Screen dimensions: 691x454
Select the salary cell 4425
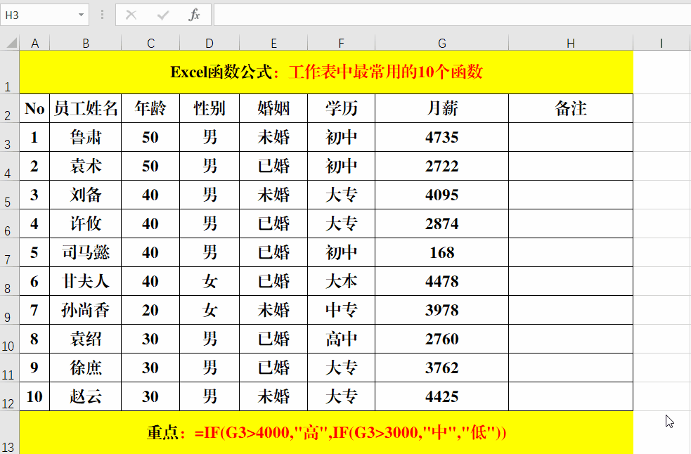pyautogui.click(x=442, y=396)
